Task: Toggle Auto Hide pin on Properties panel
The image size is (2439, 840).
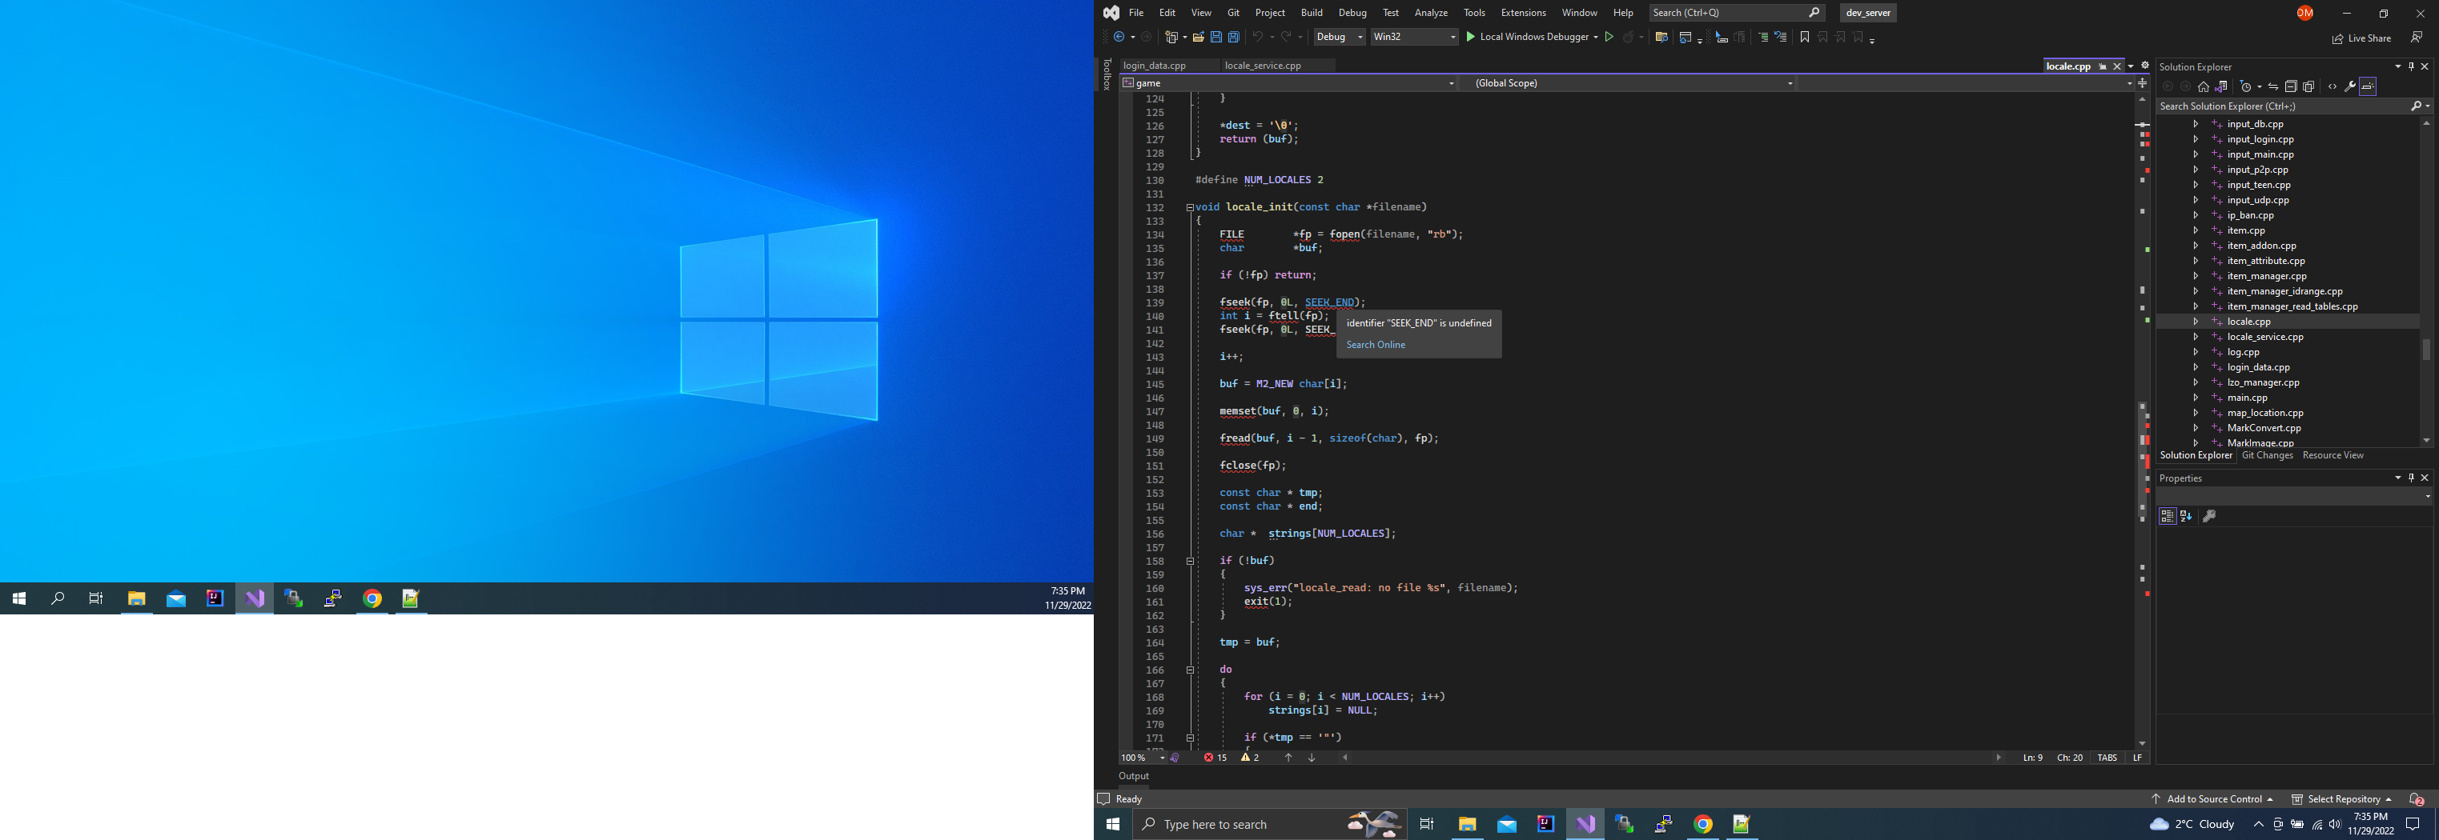Action: [2411, 478]
